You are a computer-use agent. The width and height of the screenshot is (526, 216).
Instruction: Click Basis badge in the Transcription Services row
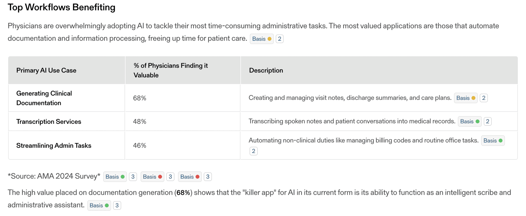pyautogui.click(x=469, y=121)
